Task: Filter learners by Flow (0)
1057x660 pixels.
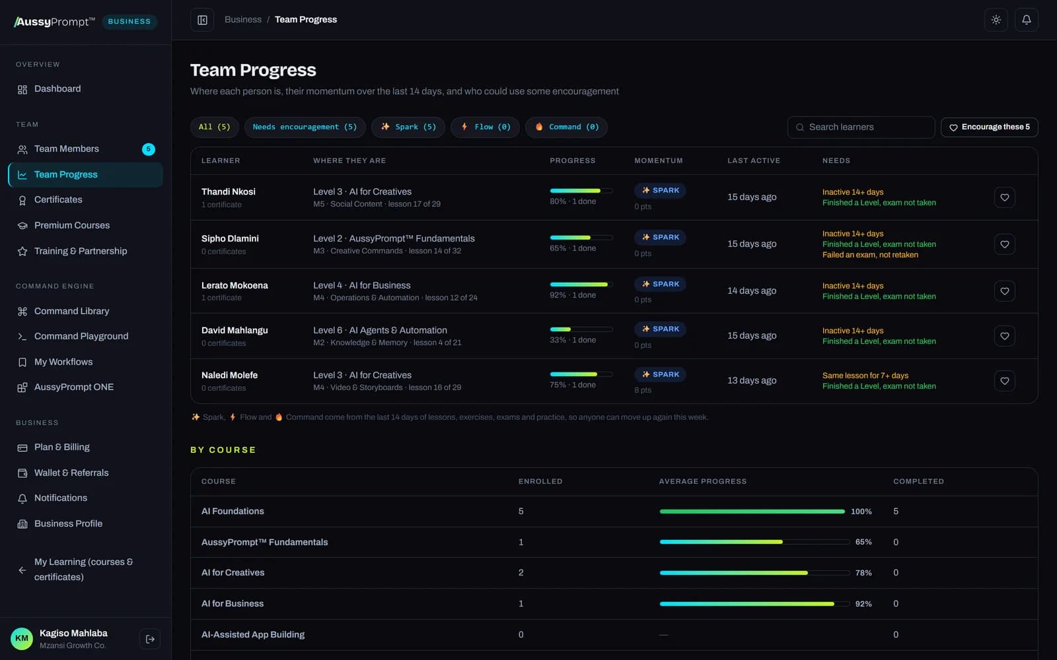Action: tap(485, 127)
